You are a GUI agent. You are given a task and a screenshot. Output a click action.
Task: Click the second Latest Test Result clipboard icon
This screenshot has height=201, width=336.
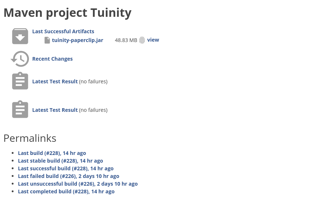tap(20, 109)
